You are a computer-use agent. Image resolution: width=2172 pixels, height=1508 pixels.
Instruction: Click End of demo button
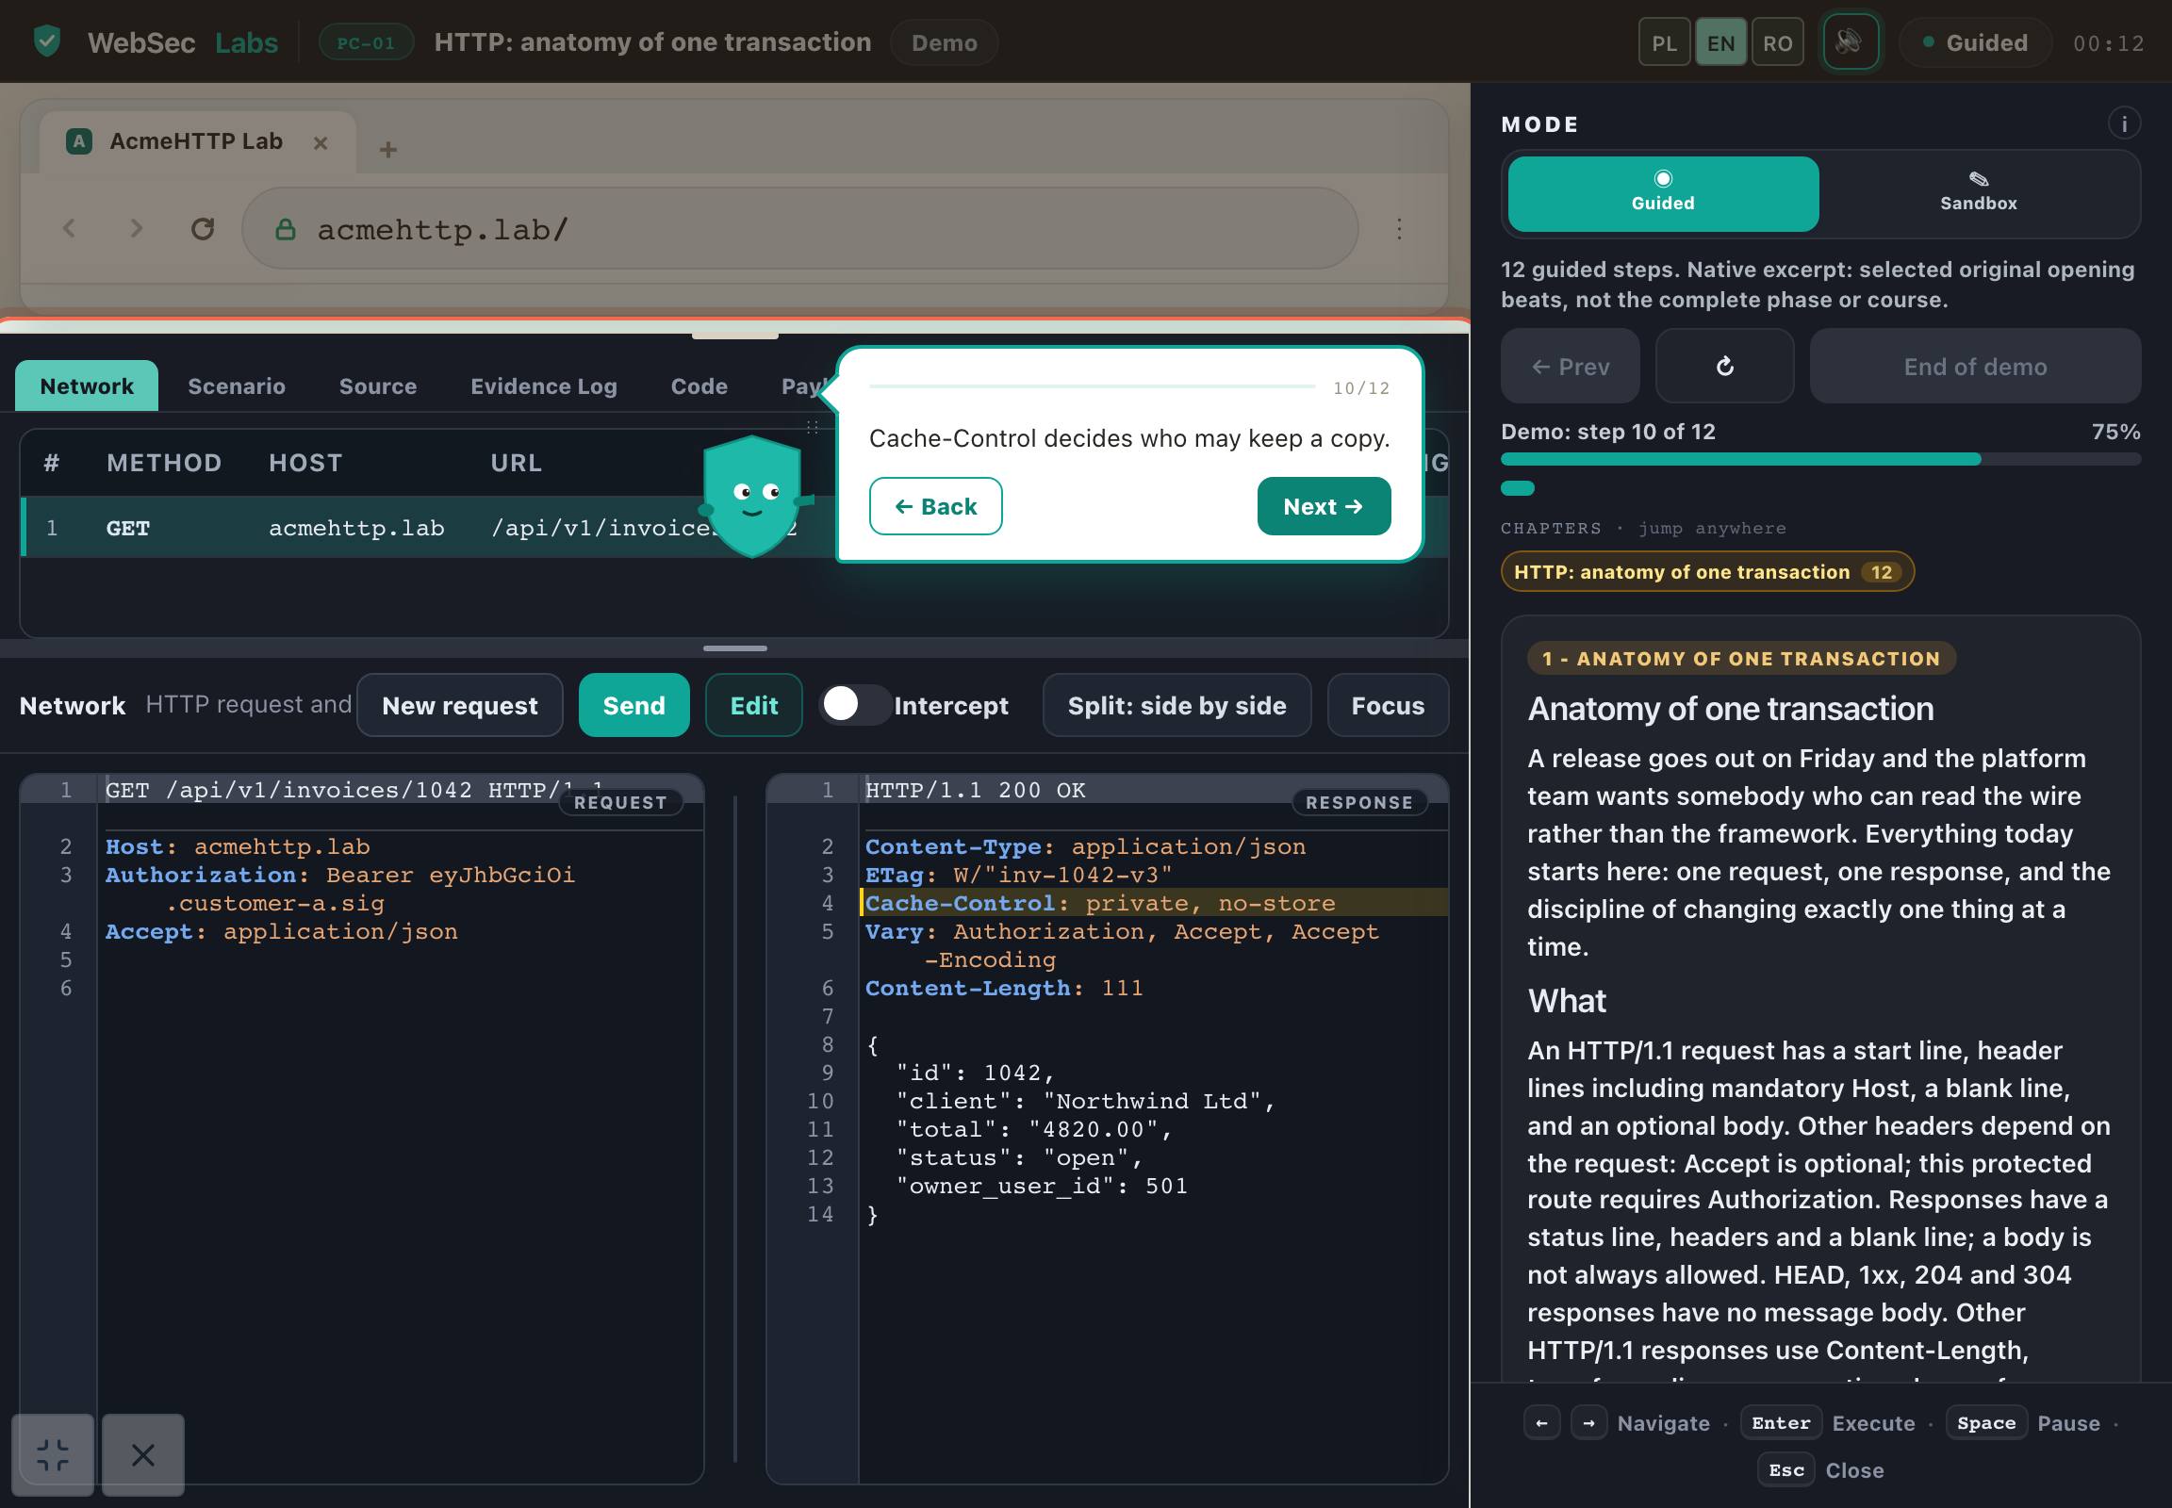(x=1974, y=367)
